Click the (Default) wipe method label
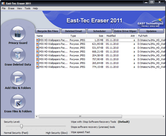 (x=124, y=122)
